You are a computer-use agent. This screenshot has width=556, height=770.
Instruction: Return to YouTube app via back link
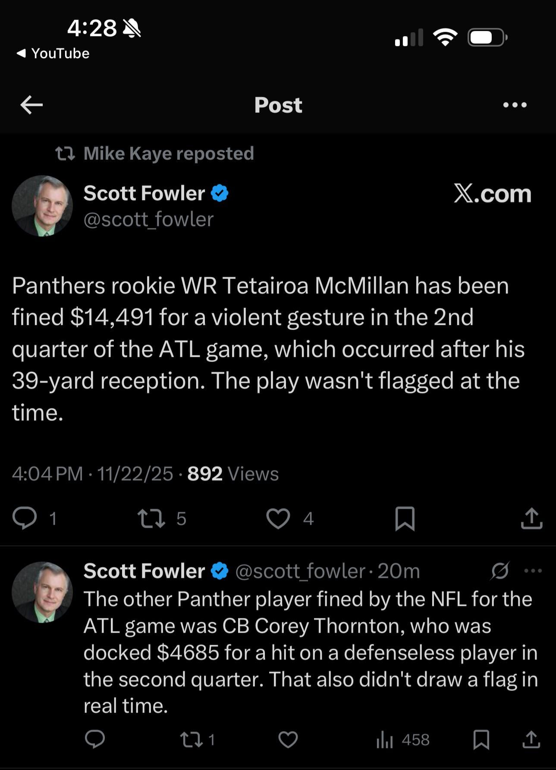pyautogui.click(x=53, y=54)
